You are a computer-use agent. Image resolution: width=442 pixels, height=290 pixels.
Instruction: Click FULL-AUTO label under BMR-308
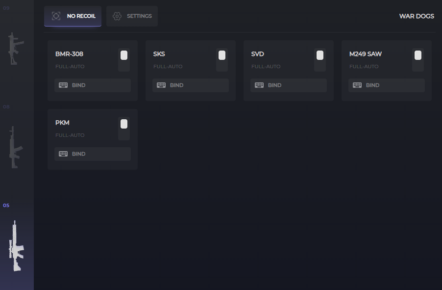click(70, 67)
